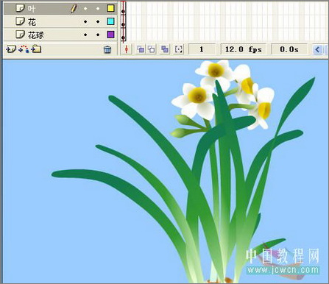Select keyframe 1 of 花 layer
The image size is (329, 284).
tap(123, 22)
